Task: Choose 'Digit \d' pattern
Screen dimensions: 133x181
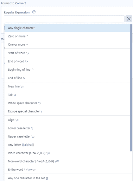Action: (x=67, y=120)
